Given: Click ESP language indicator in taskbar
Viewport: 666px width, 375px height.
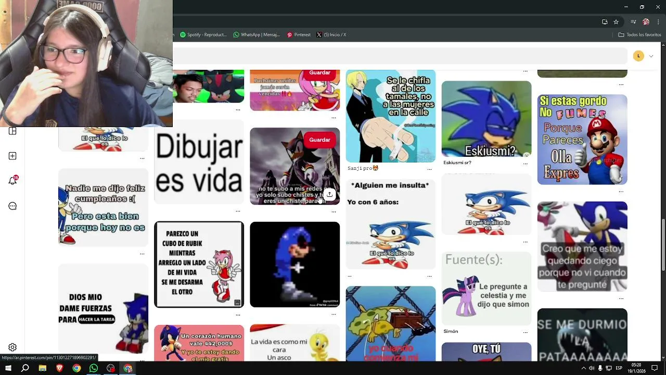Looking at the screenshot, I should tap(619, 368).
